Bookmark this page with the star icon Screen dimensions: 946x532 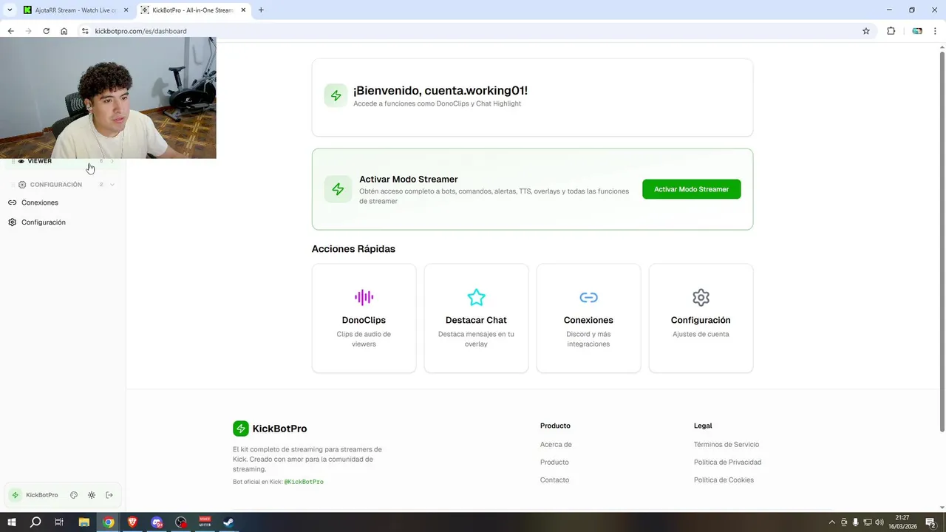(866, 31)
